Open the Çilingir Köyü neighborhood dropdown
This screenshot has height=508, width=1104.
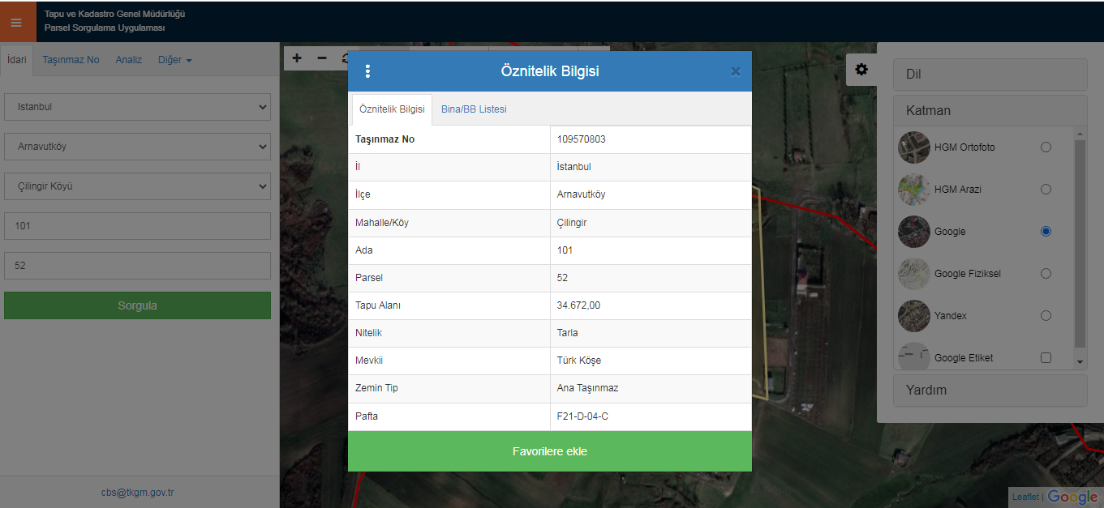[137, 186]
